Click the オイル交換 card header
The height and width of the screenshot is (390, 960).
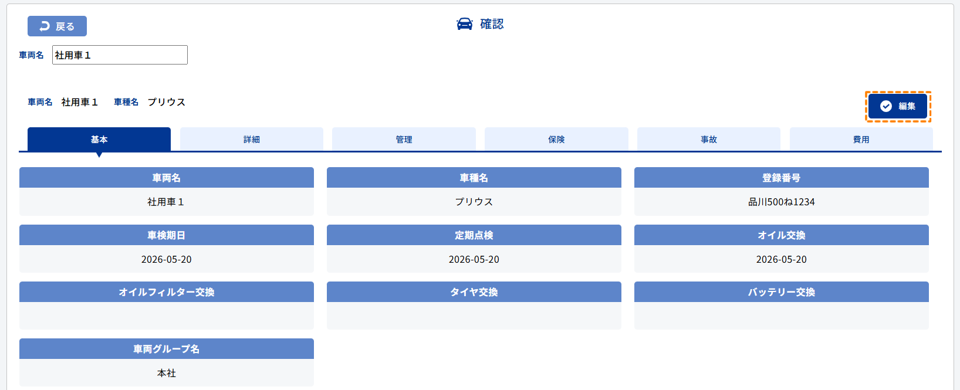781,235
